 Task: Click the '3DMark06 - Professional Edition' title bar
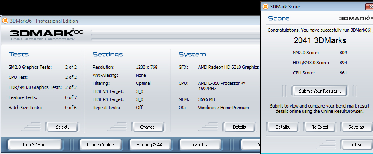click(x=44, y=21)
